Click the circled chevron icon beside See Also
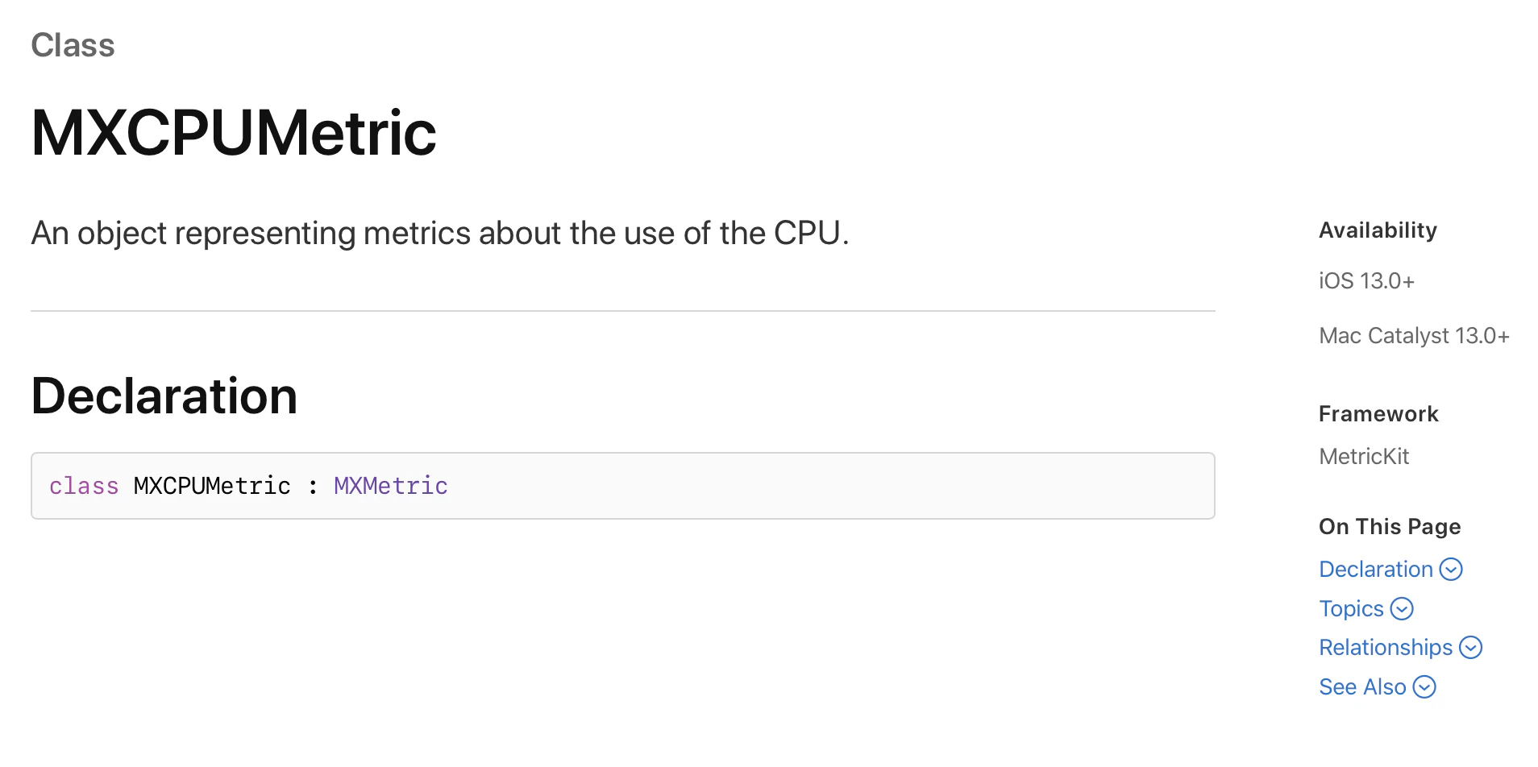Image resolution: width=1538 pixels, height=767 pixels. [x=1424, y=687]
